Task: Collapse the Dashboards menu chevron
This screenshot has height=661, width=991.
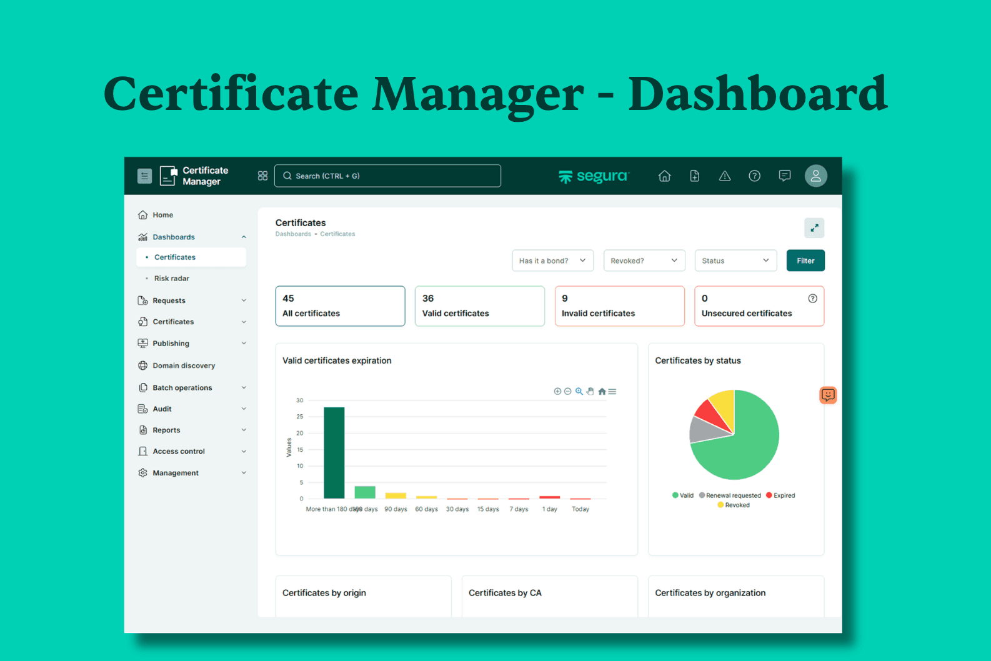Action: pos(244,237)
